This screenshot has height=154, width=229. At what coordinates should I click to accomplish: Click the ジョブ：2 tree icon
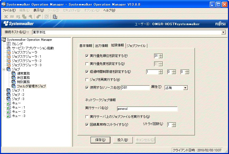pyautogui.click(x=9, y=95)
